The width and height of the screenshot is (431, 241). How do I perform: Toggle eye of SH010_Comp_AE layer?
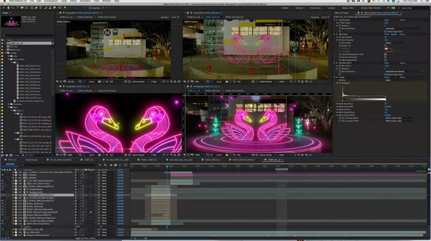pyautogui.click(x=2, y=230)
